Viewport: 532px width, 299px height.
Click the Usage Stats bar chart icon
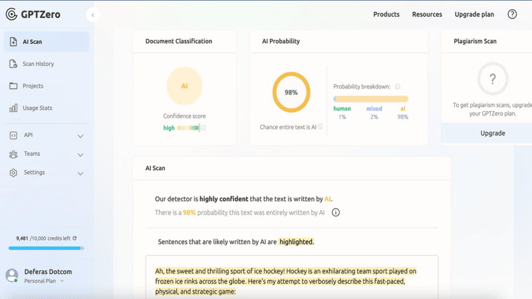click(13, 108)
